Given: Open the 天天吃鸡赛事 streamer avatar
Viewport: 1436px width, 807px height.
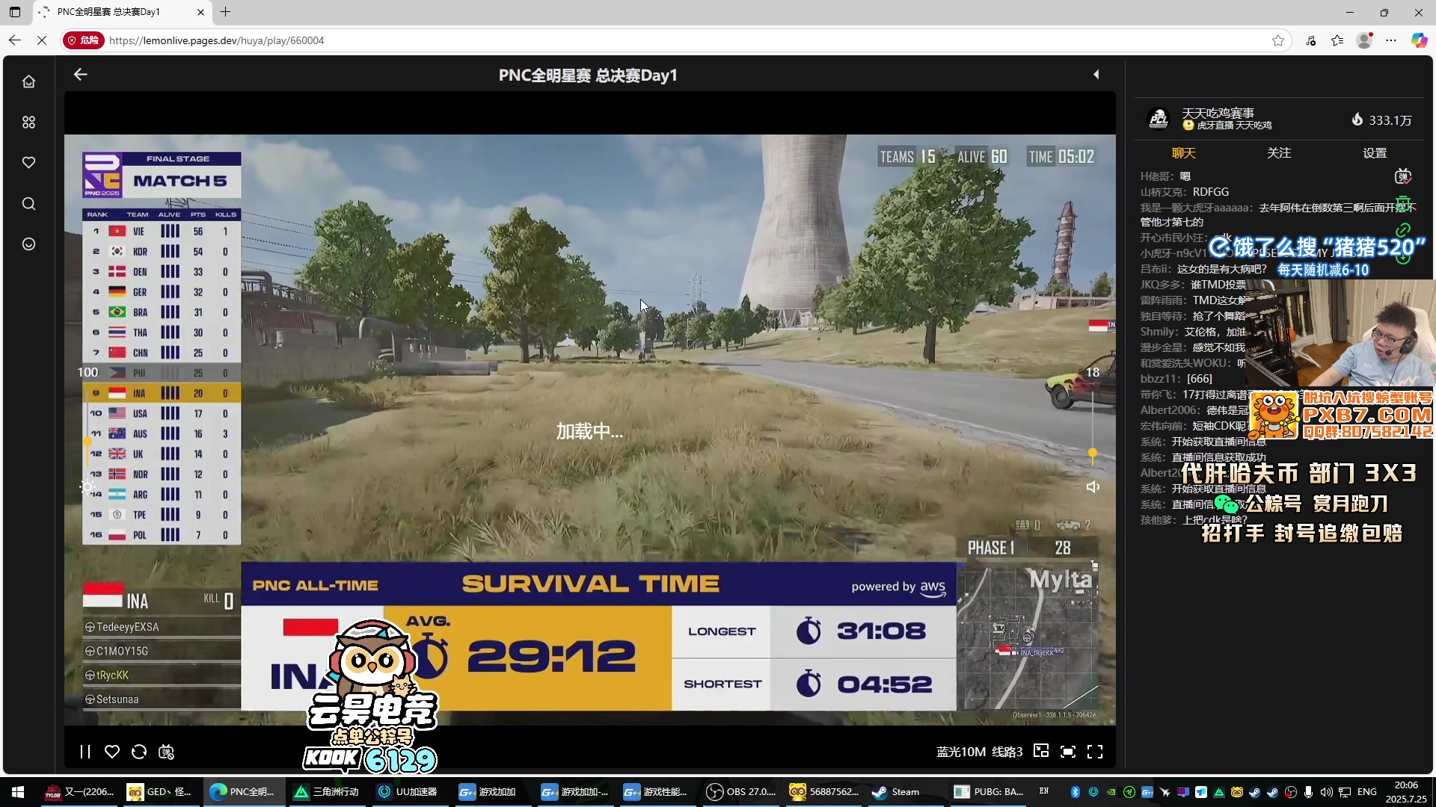Looking at the screenshot, I should (x=1159, y=119).
